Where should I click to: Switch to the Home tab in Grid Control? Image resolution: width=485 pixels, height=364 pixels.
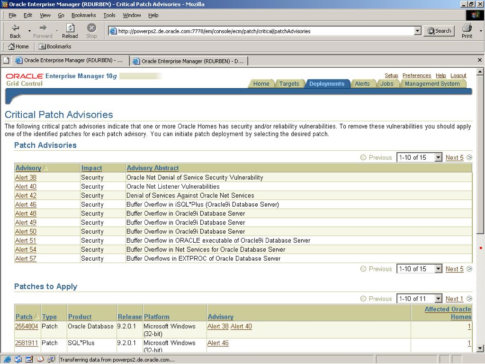[x=261, y=83]
